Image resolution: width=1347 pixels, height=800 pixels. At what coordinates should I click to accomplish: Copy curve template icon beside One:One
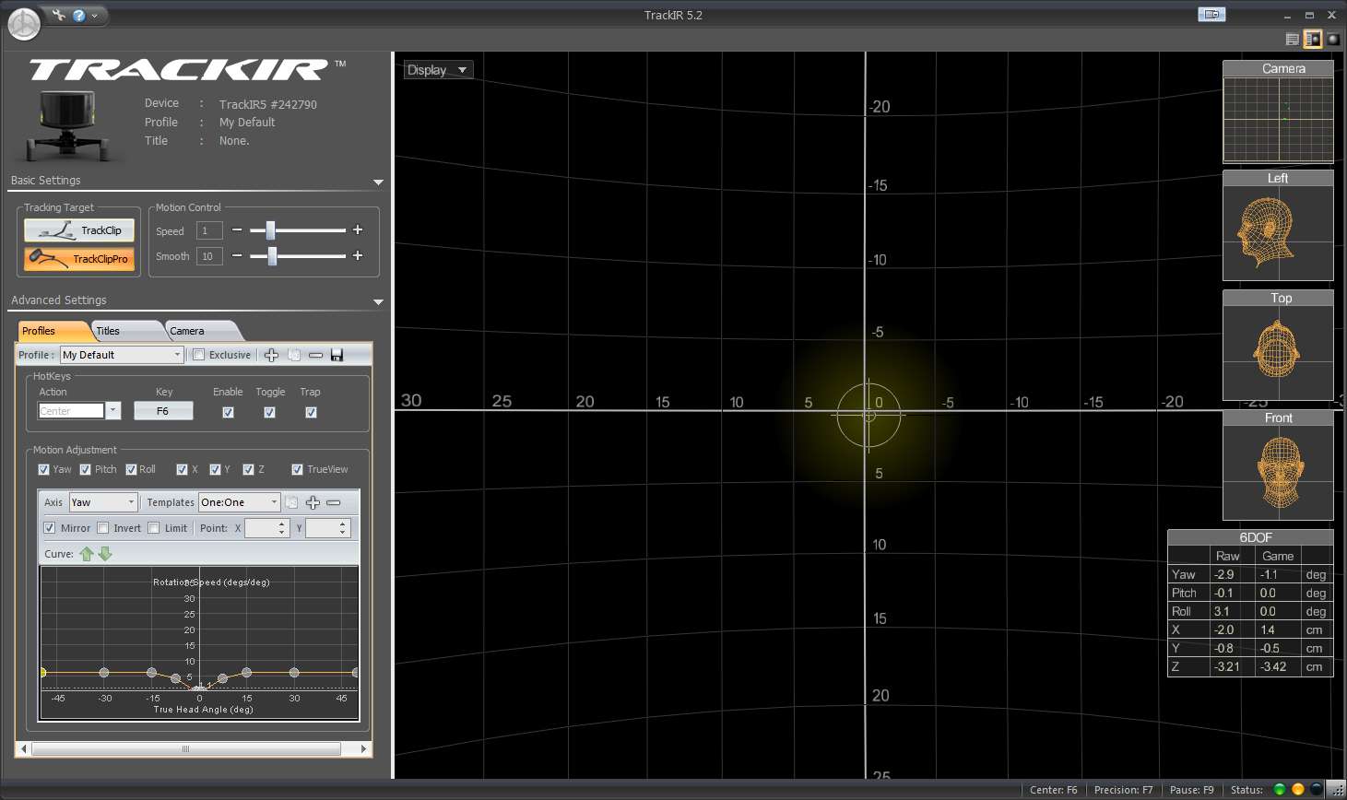[291, 502]
